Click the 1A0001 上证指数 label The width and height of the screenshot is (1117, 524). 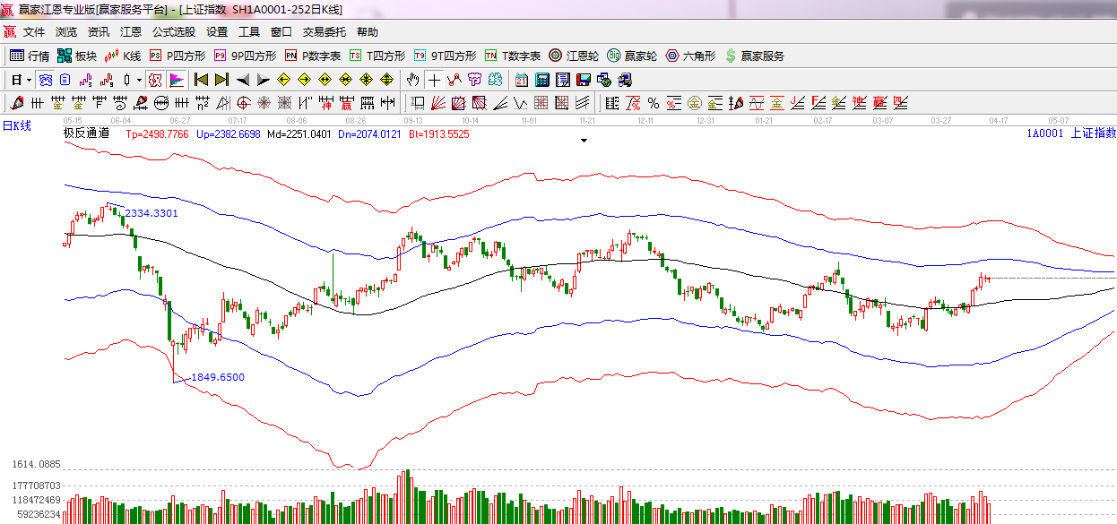pyautogui.click(x=1071, y=133)
